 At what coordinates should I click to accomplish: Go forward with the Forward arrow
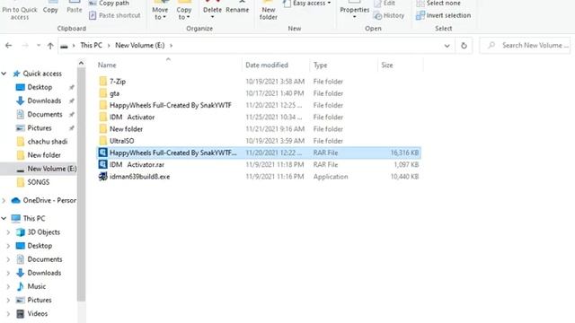pos(25,46)
